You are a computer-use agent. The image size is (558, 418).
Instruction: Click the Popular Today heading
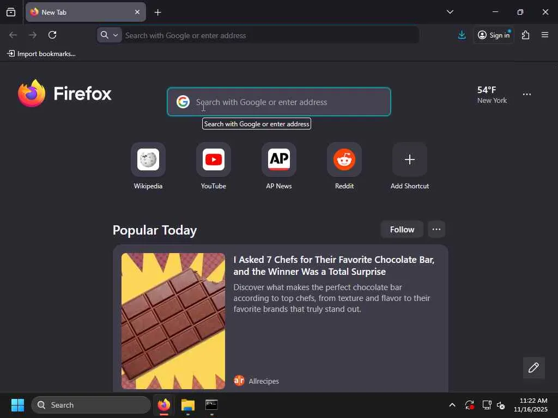tap(155, 230)
